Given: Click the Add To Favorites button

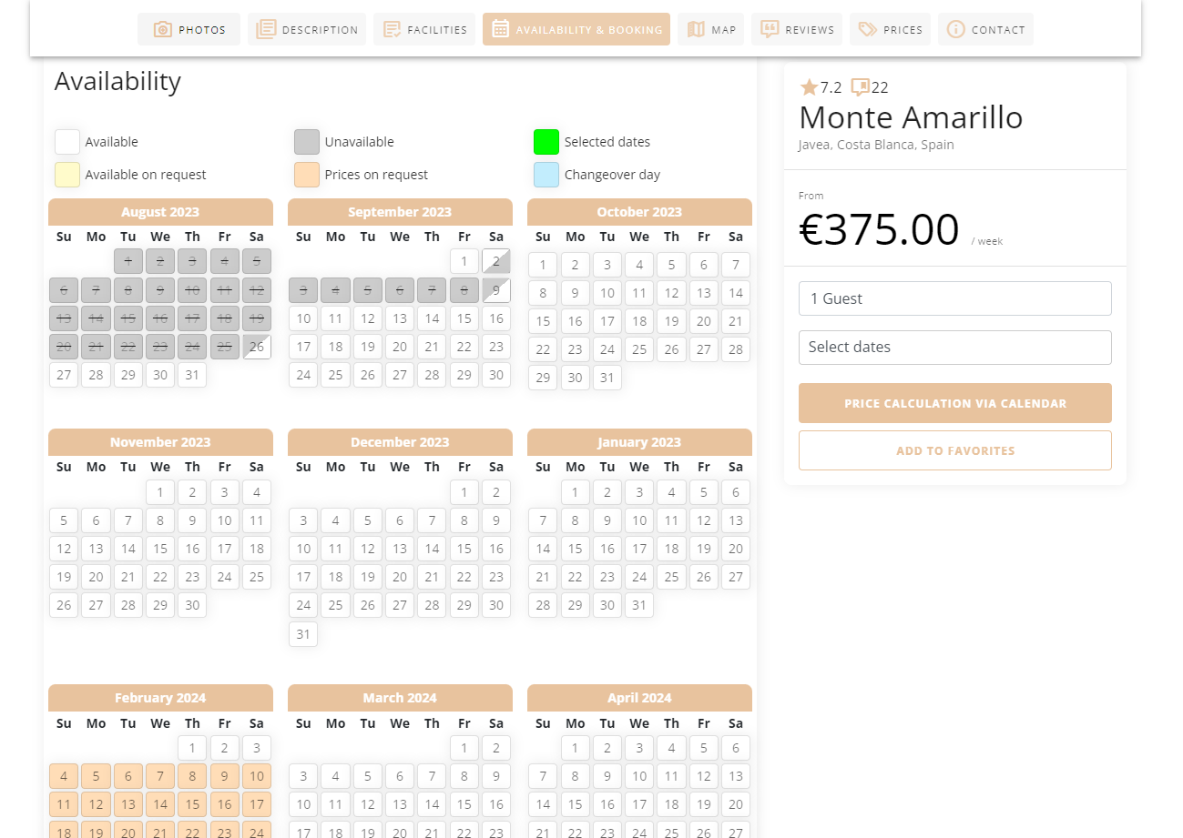Looking at the screenshot, I should click(955, 450).
